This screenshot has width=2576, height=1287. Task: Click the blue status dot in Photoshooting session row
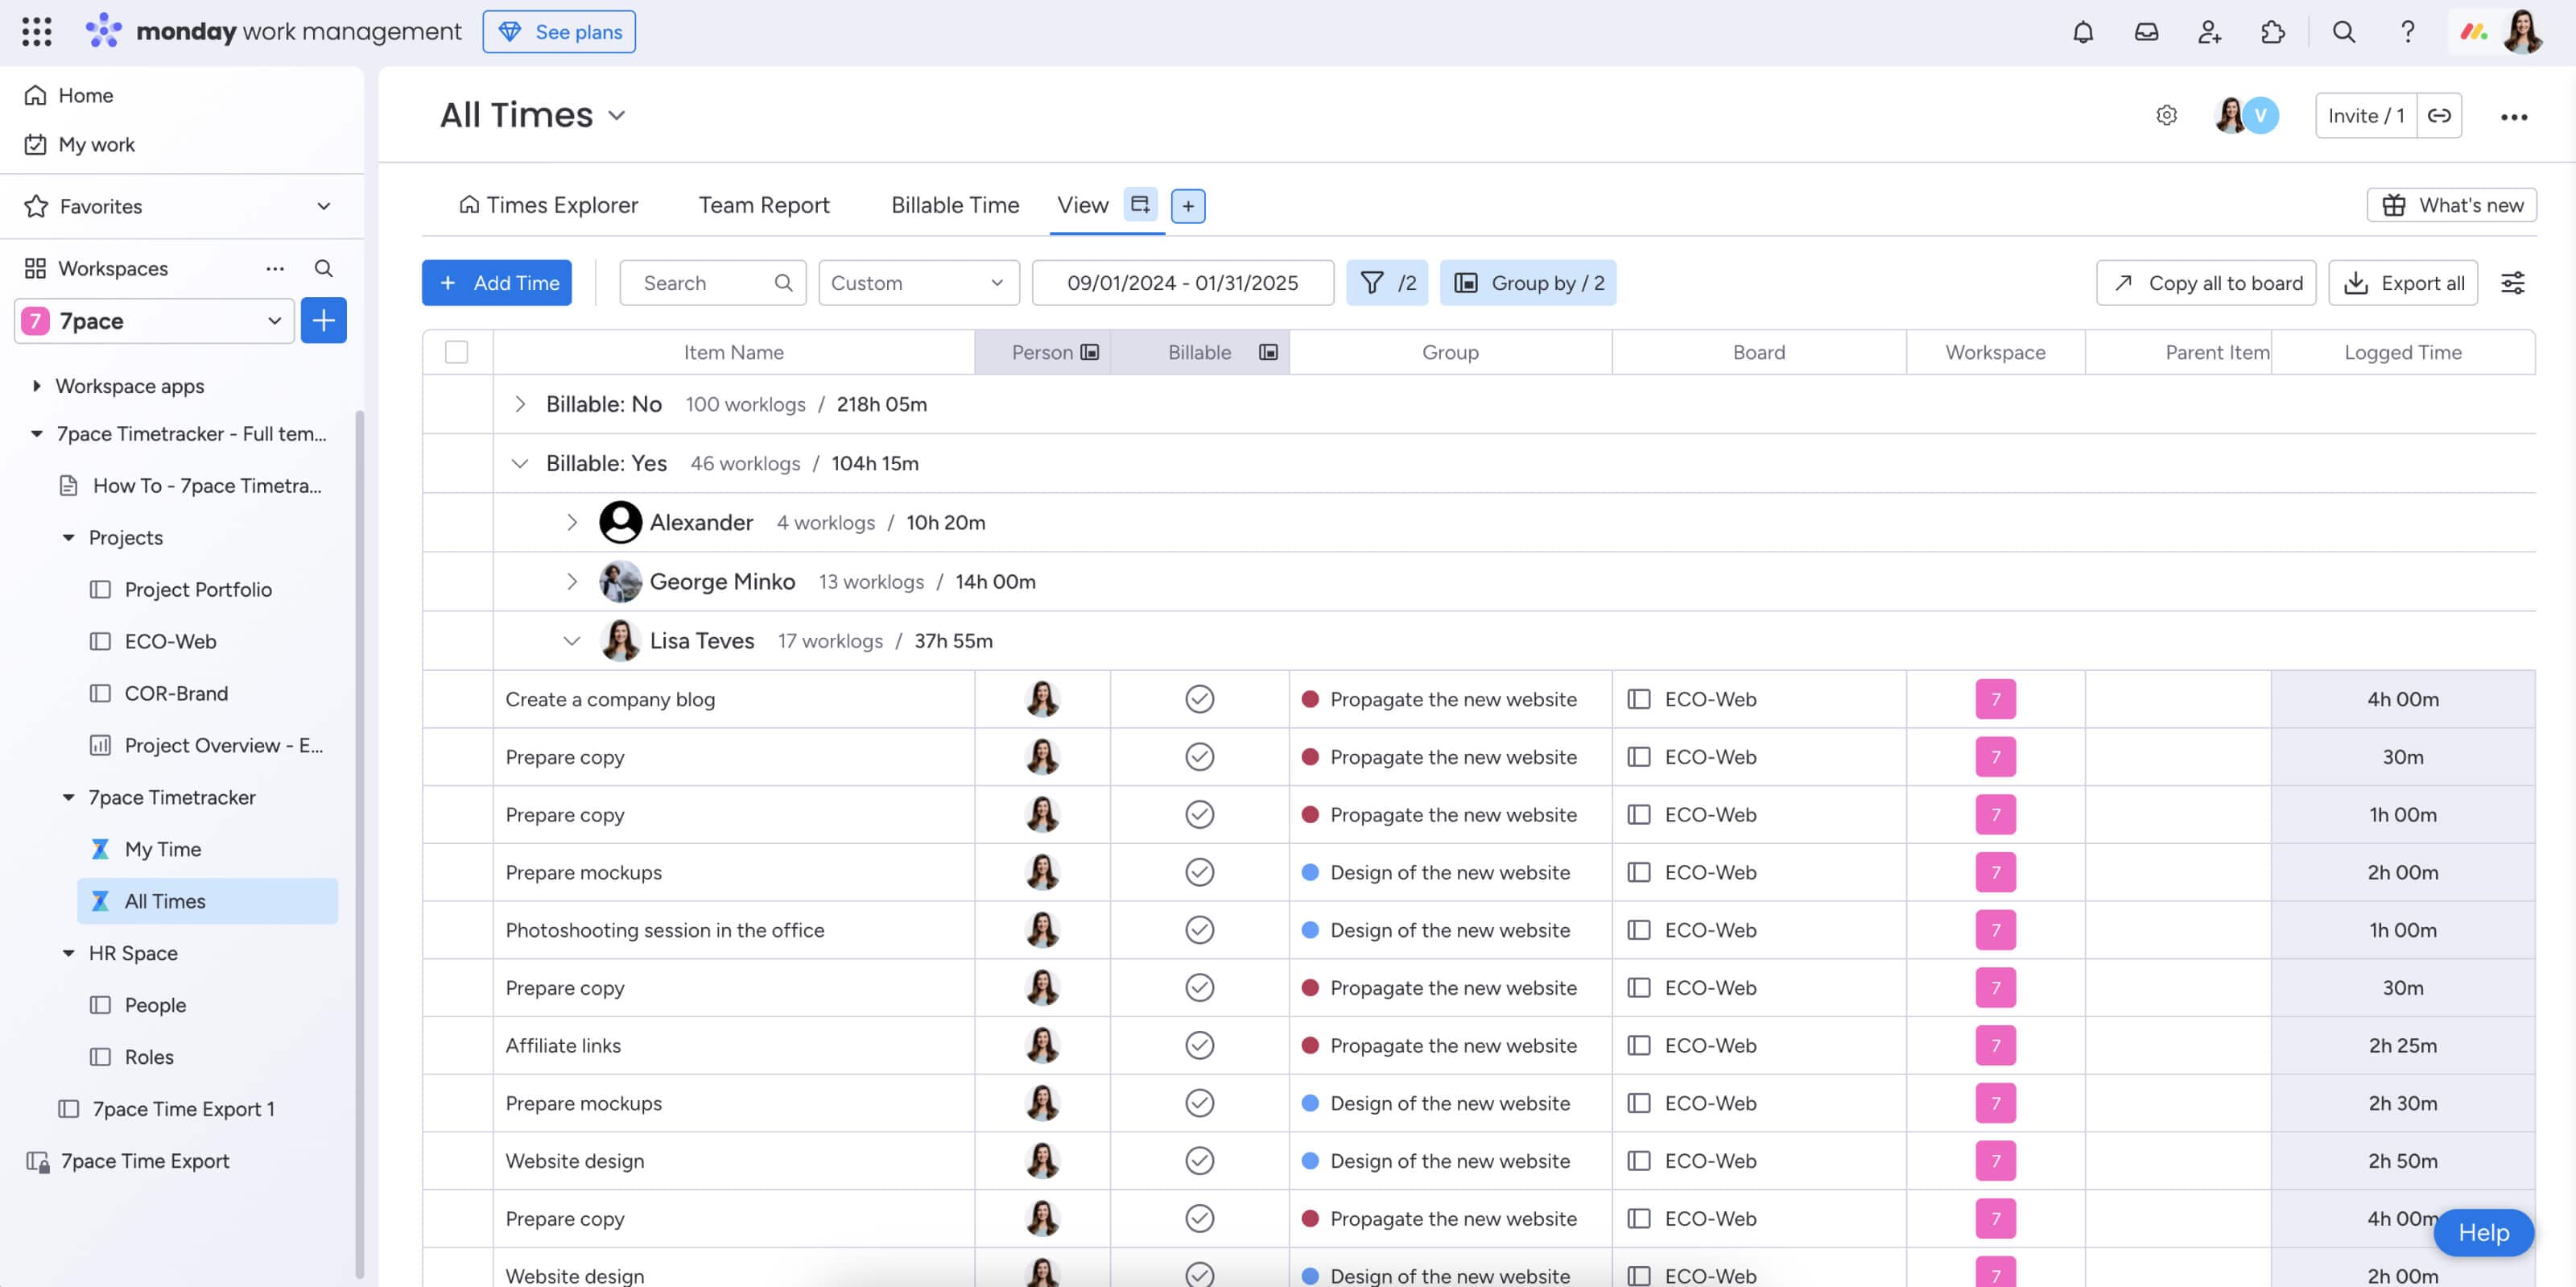(1309, 929)
